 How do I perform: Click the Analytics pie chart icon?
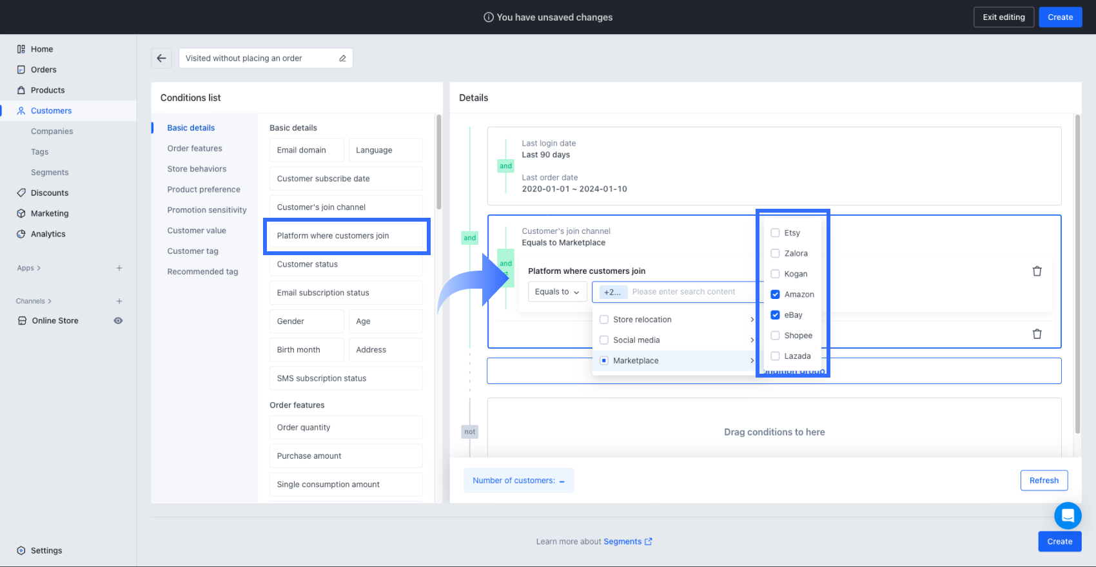coord(21,234)
